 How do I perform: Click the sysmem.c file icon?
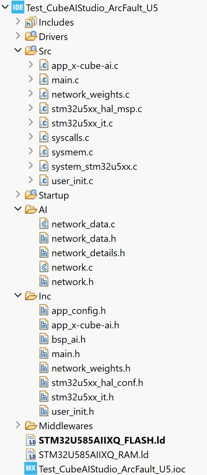point(44,152)
